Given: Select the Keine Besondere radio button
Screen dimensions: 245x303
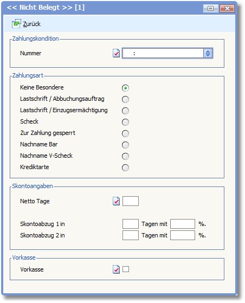Looking at the screenshot, I should click(x=125, y=88).
